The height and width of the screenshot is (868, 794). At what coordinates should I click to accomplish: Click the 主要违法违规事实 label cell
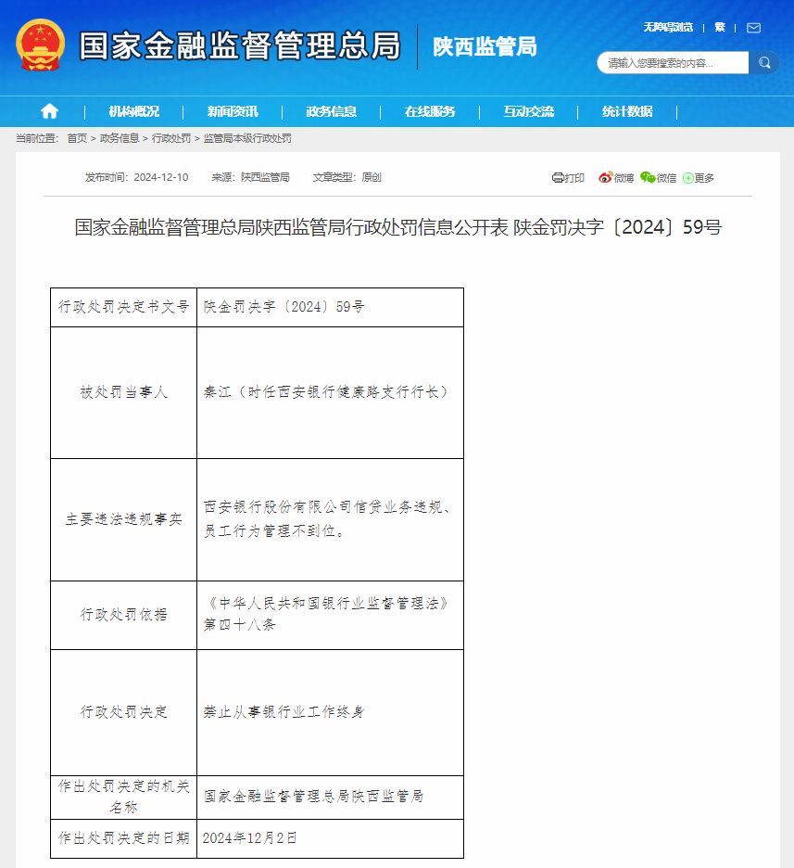click(124, 520)
